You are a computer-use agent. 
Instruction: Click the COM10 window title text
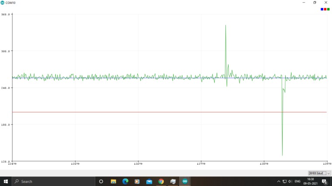pos(10,3)
